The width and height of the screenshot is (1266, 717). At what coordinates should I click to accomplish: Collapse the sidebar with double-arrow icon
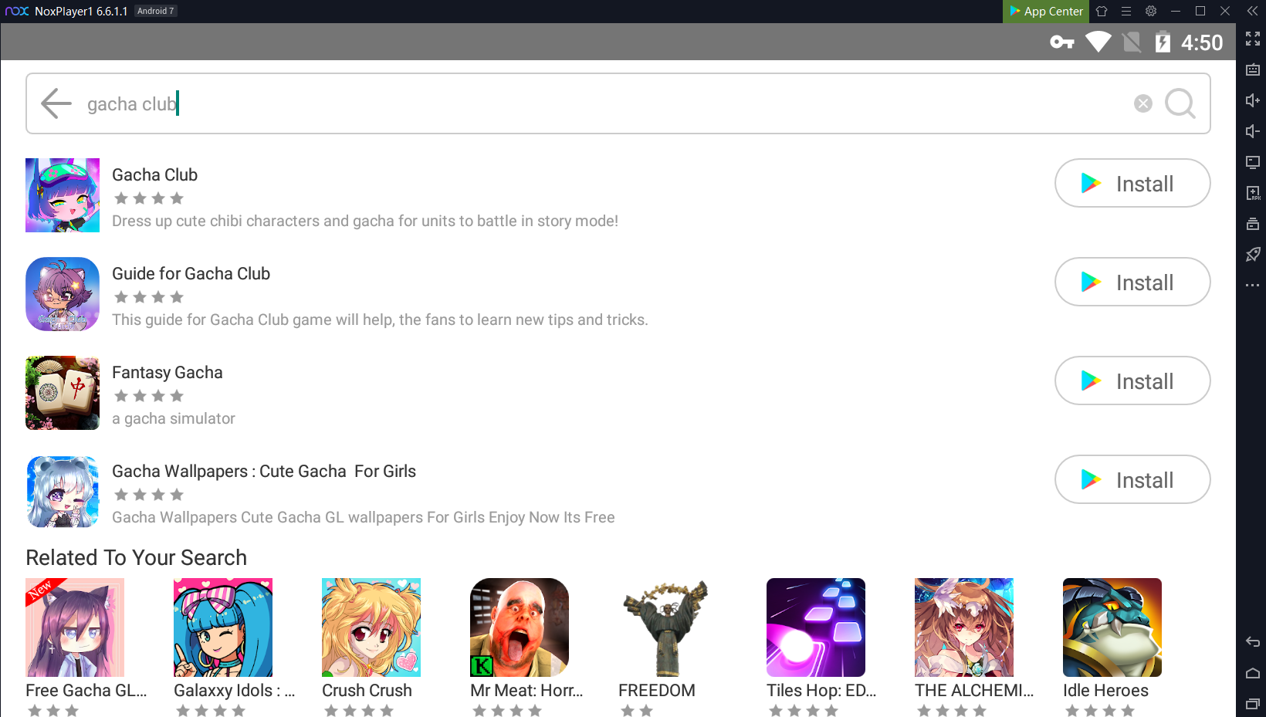pyautogui.click(x=1252, y=11)
